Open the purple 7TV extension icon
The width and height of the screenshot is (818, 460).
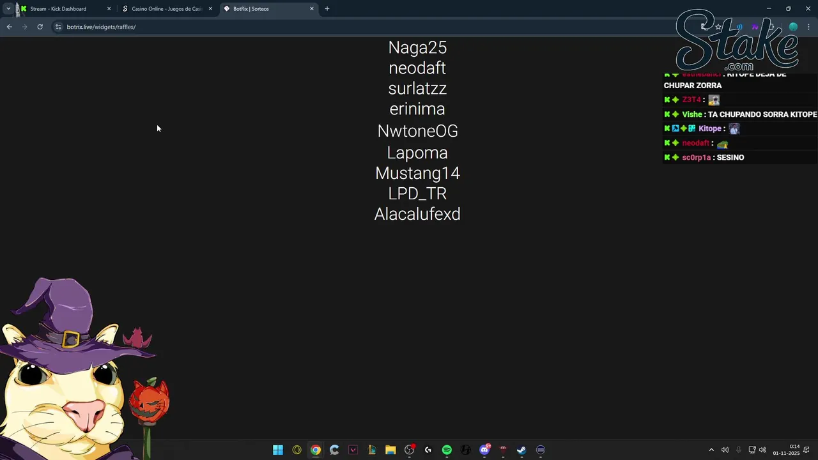tap(755, 27)
